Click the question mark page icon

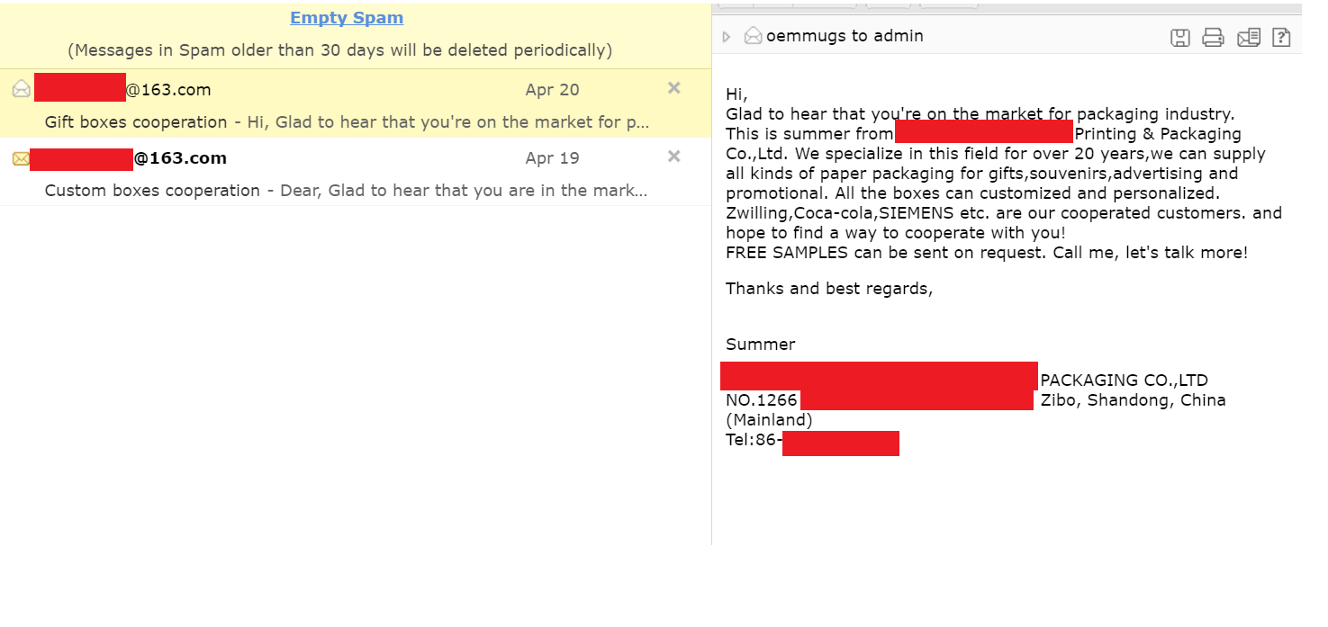(1281, 37)
